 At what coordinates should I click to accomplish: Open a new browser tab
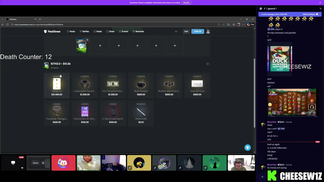pos(40,19)
